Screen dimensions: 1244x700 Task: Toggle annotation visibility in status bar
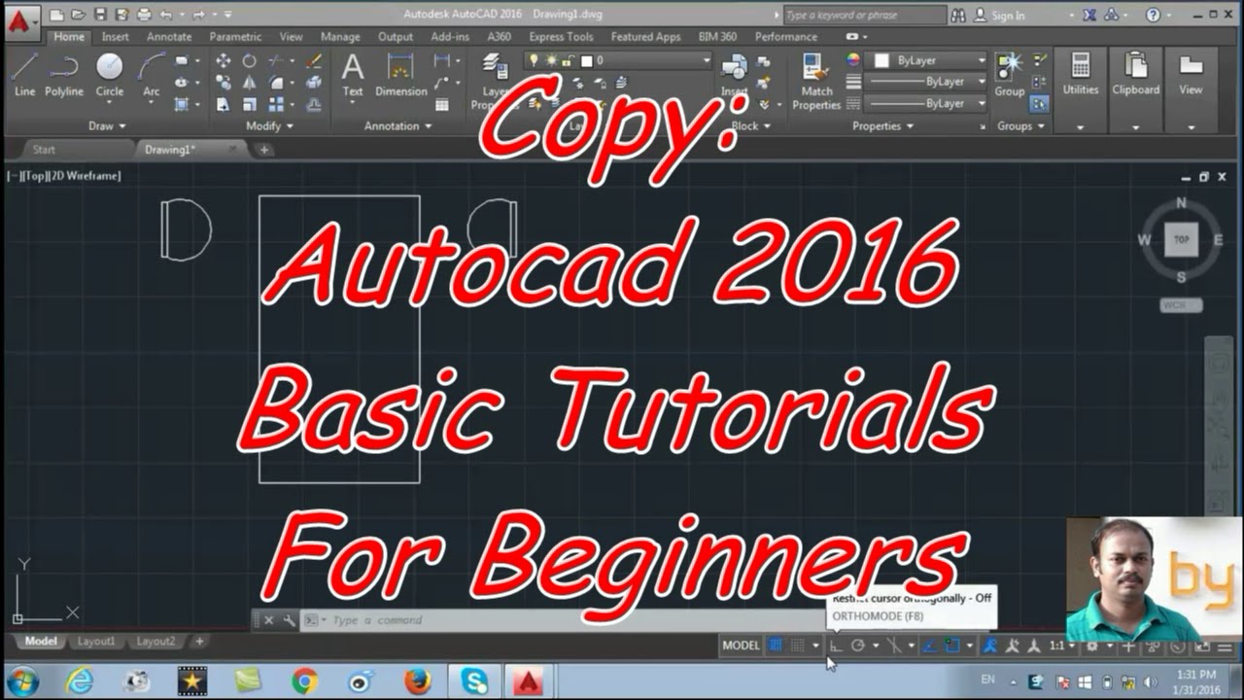990,646
